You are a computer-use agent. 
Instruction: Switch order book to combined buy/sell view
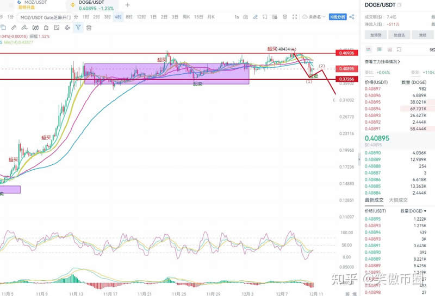pos(368,49)
